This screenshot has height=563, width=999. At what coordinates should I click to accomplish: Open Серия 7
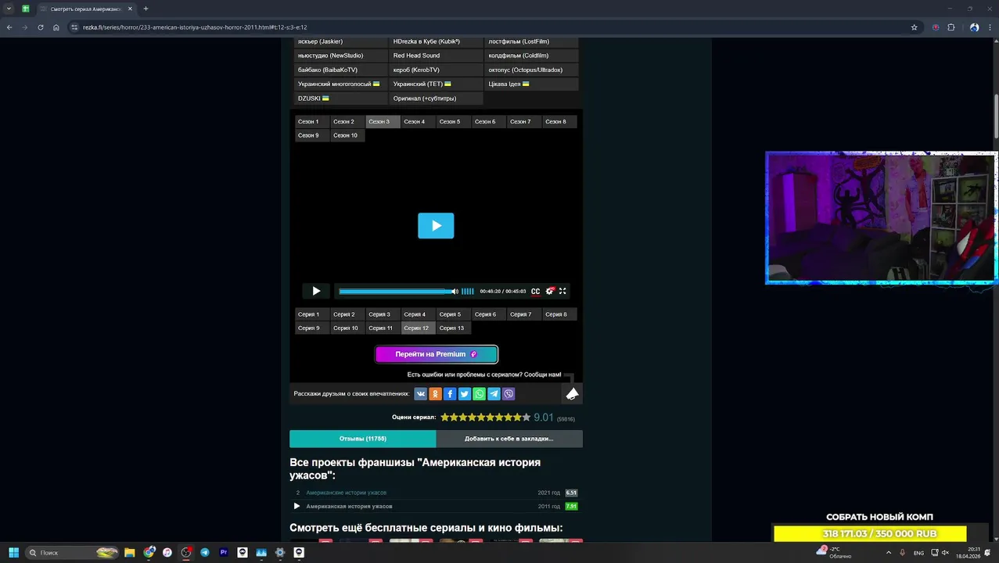point(523,314)
